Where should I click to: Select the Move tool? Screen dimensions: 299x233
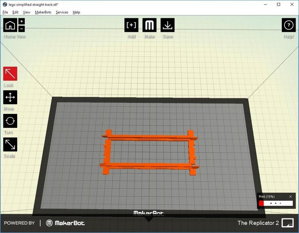[10, 97]
